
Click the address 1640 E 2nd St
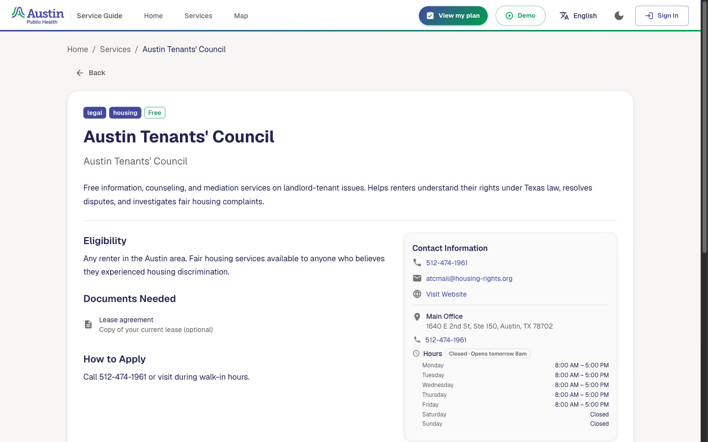coord(489,326)
